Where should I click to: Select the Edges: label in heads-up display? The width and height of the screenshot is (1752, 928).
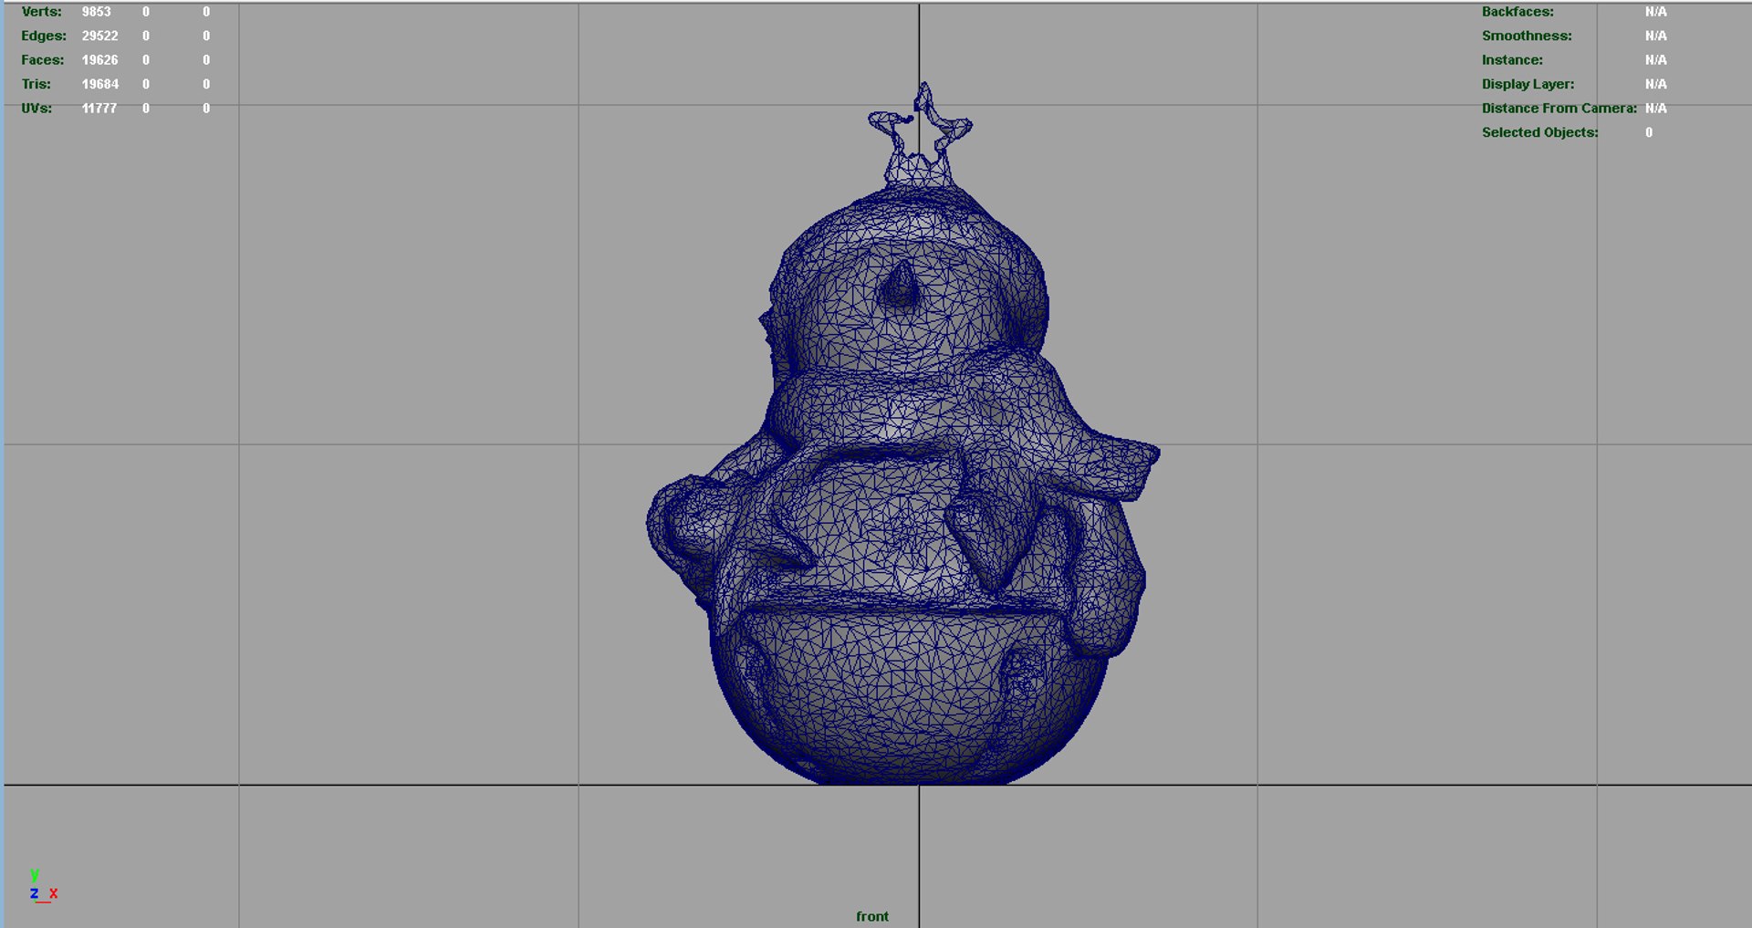(44, 36)
